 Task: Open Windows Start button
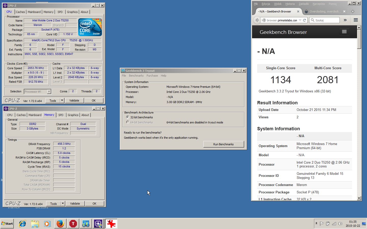click(x=7, y=224)
